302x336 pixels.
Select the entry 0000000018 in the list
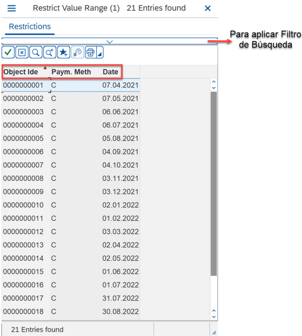pos(23,312)
